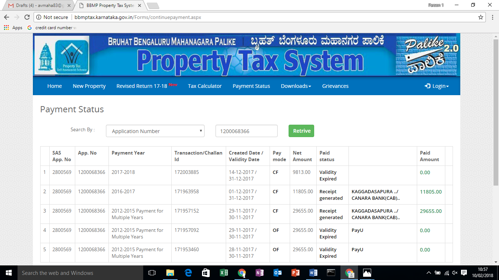Click the browser address bar URL
Viewport: 499px width, 280px height.
click(138, 17)
